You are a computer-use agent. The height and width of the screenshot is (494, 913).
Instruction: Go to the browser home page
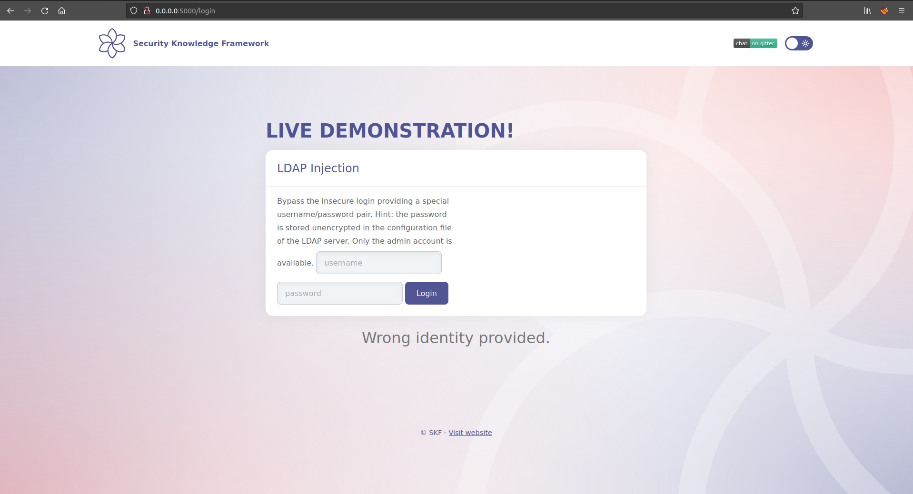tap(62, 10)
